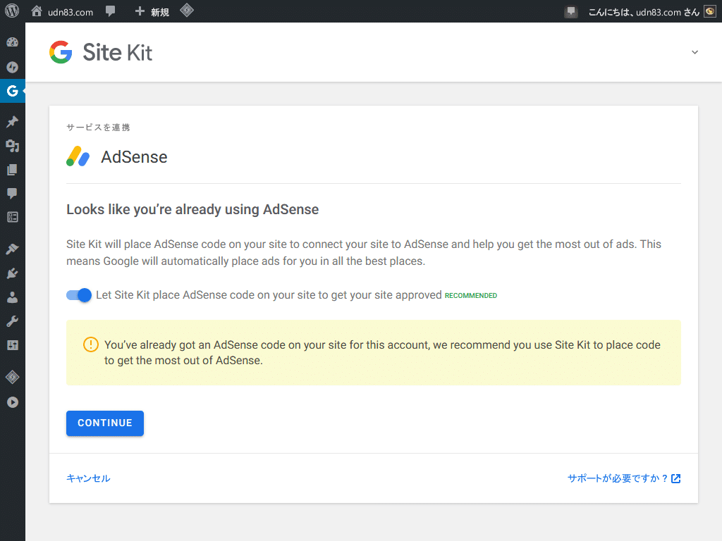
Task: Click the AdSense logo icon
Action: tap(78, 156)
